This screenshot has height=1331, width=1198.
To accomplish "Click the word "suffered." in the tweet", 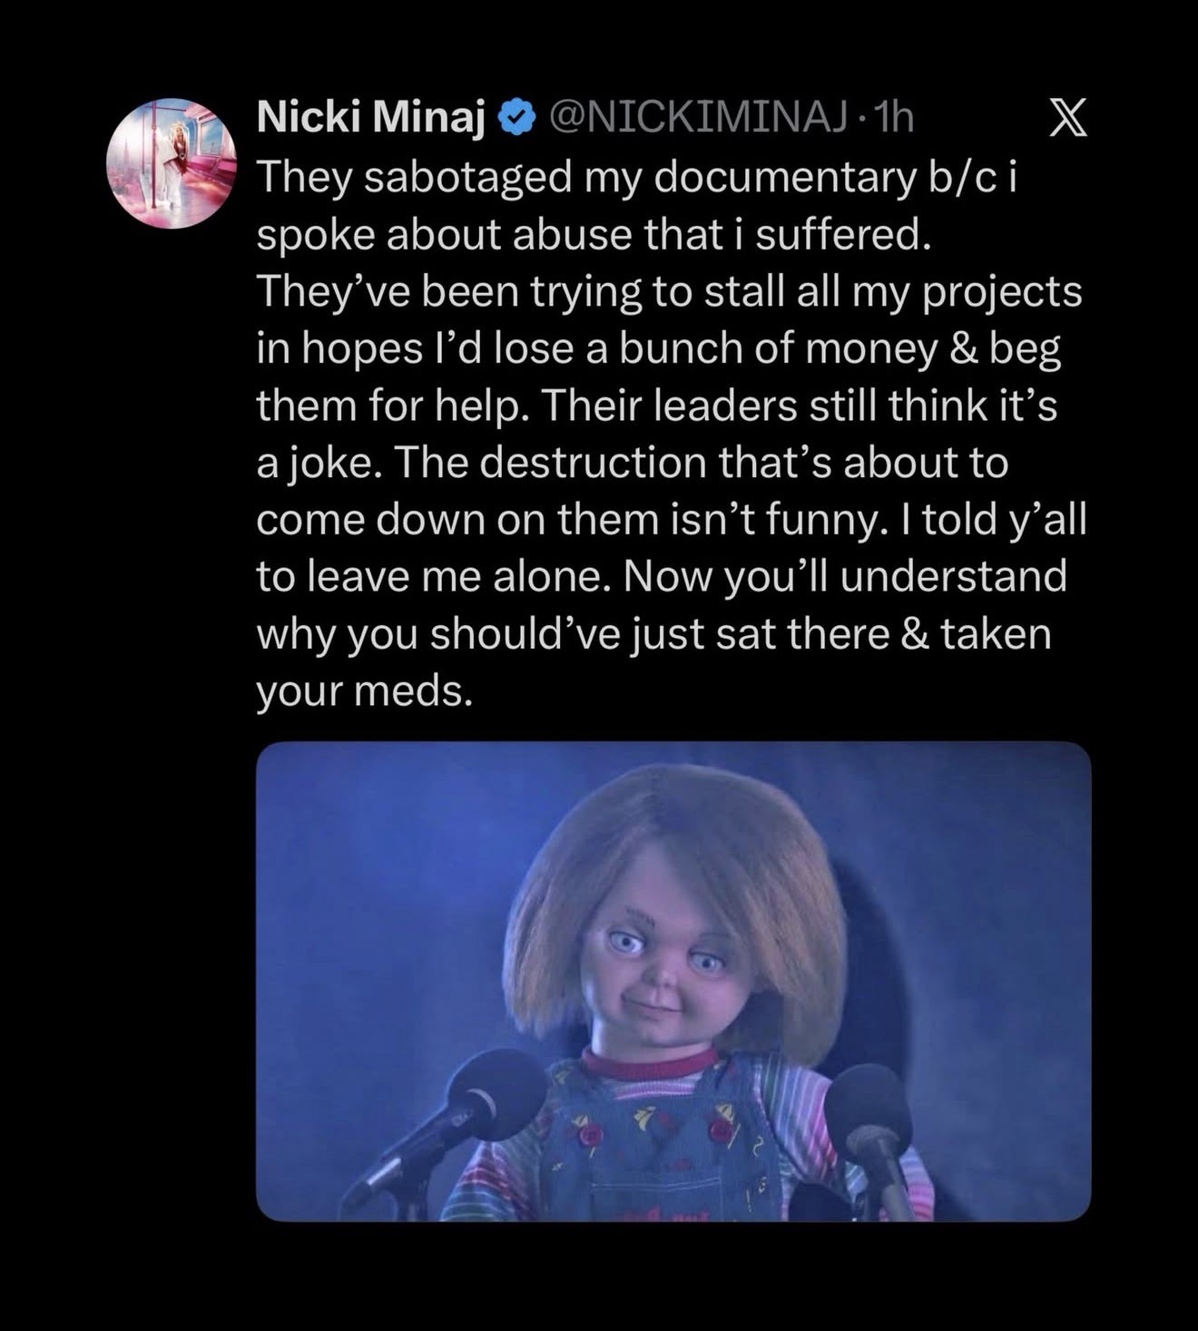I will point(843,234).
